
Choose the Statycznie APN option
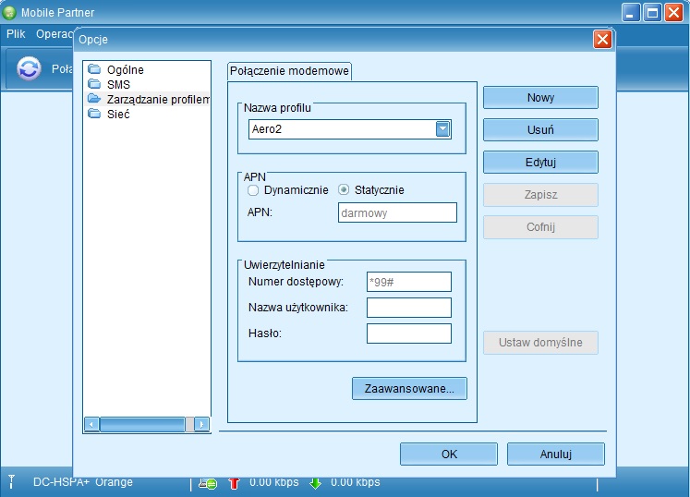345,190
